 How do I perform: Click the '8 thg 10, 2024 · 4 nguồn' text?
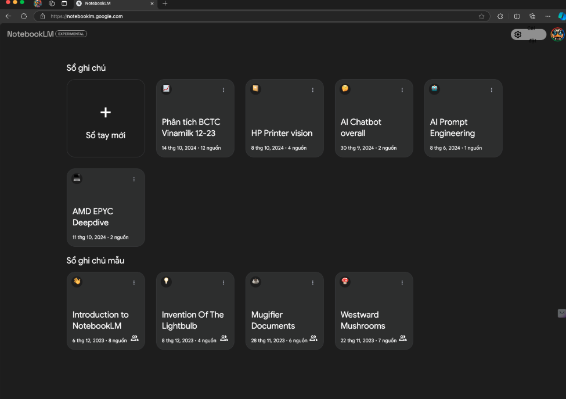point(279,148)
